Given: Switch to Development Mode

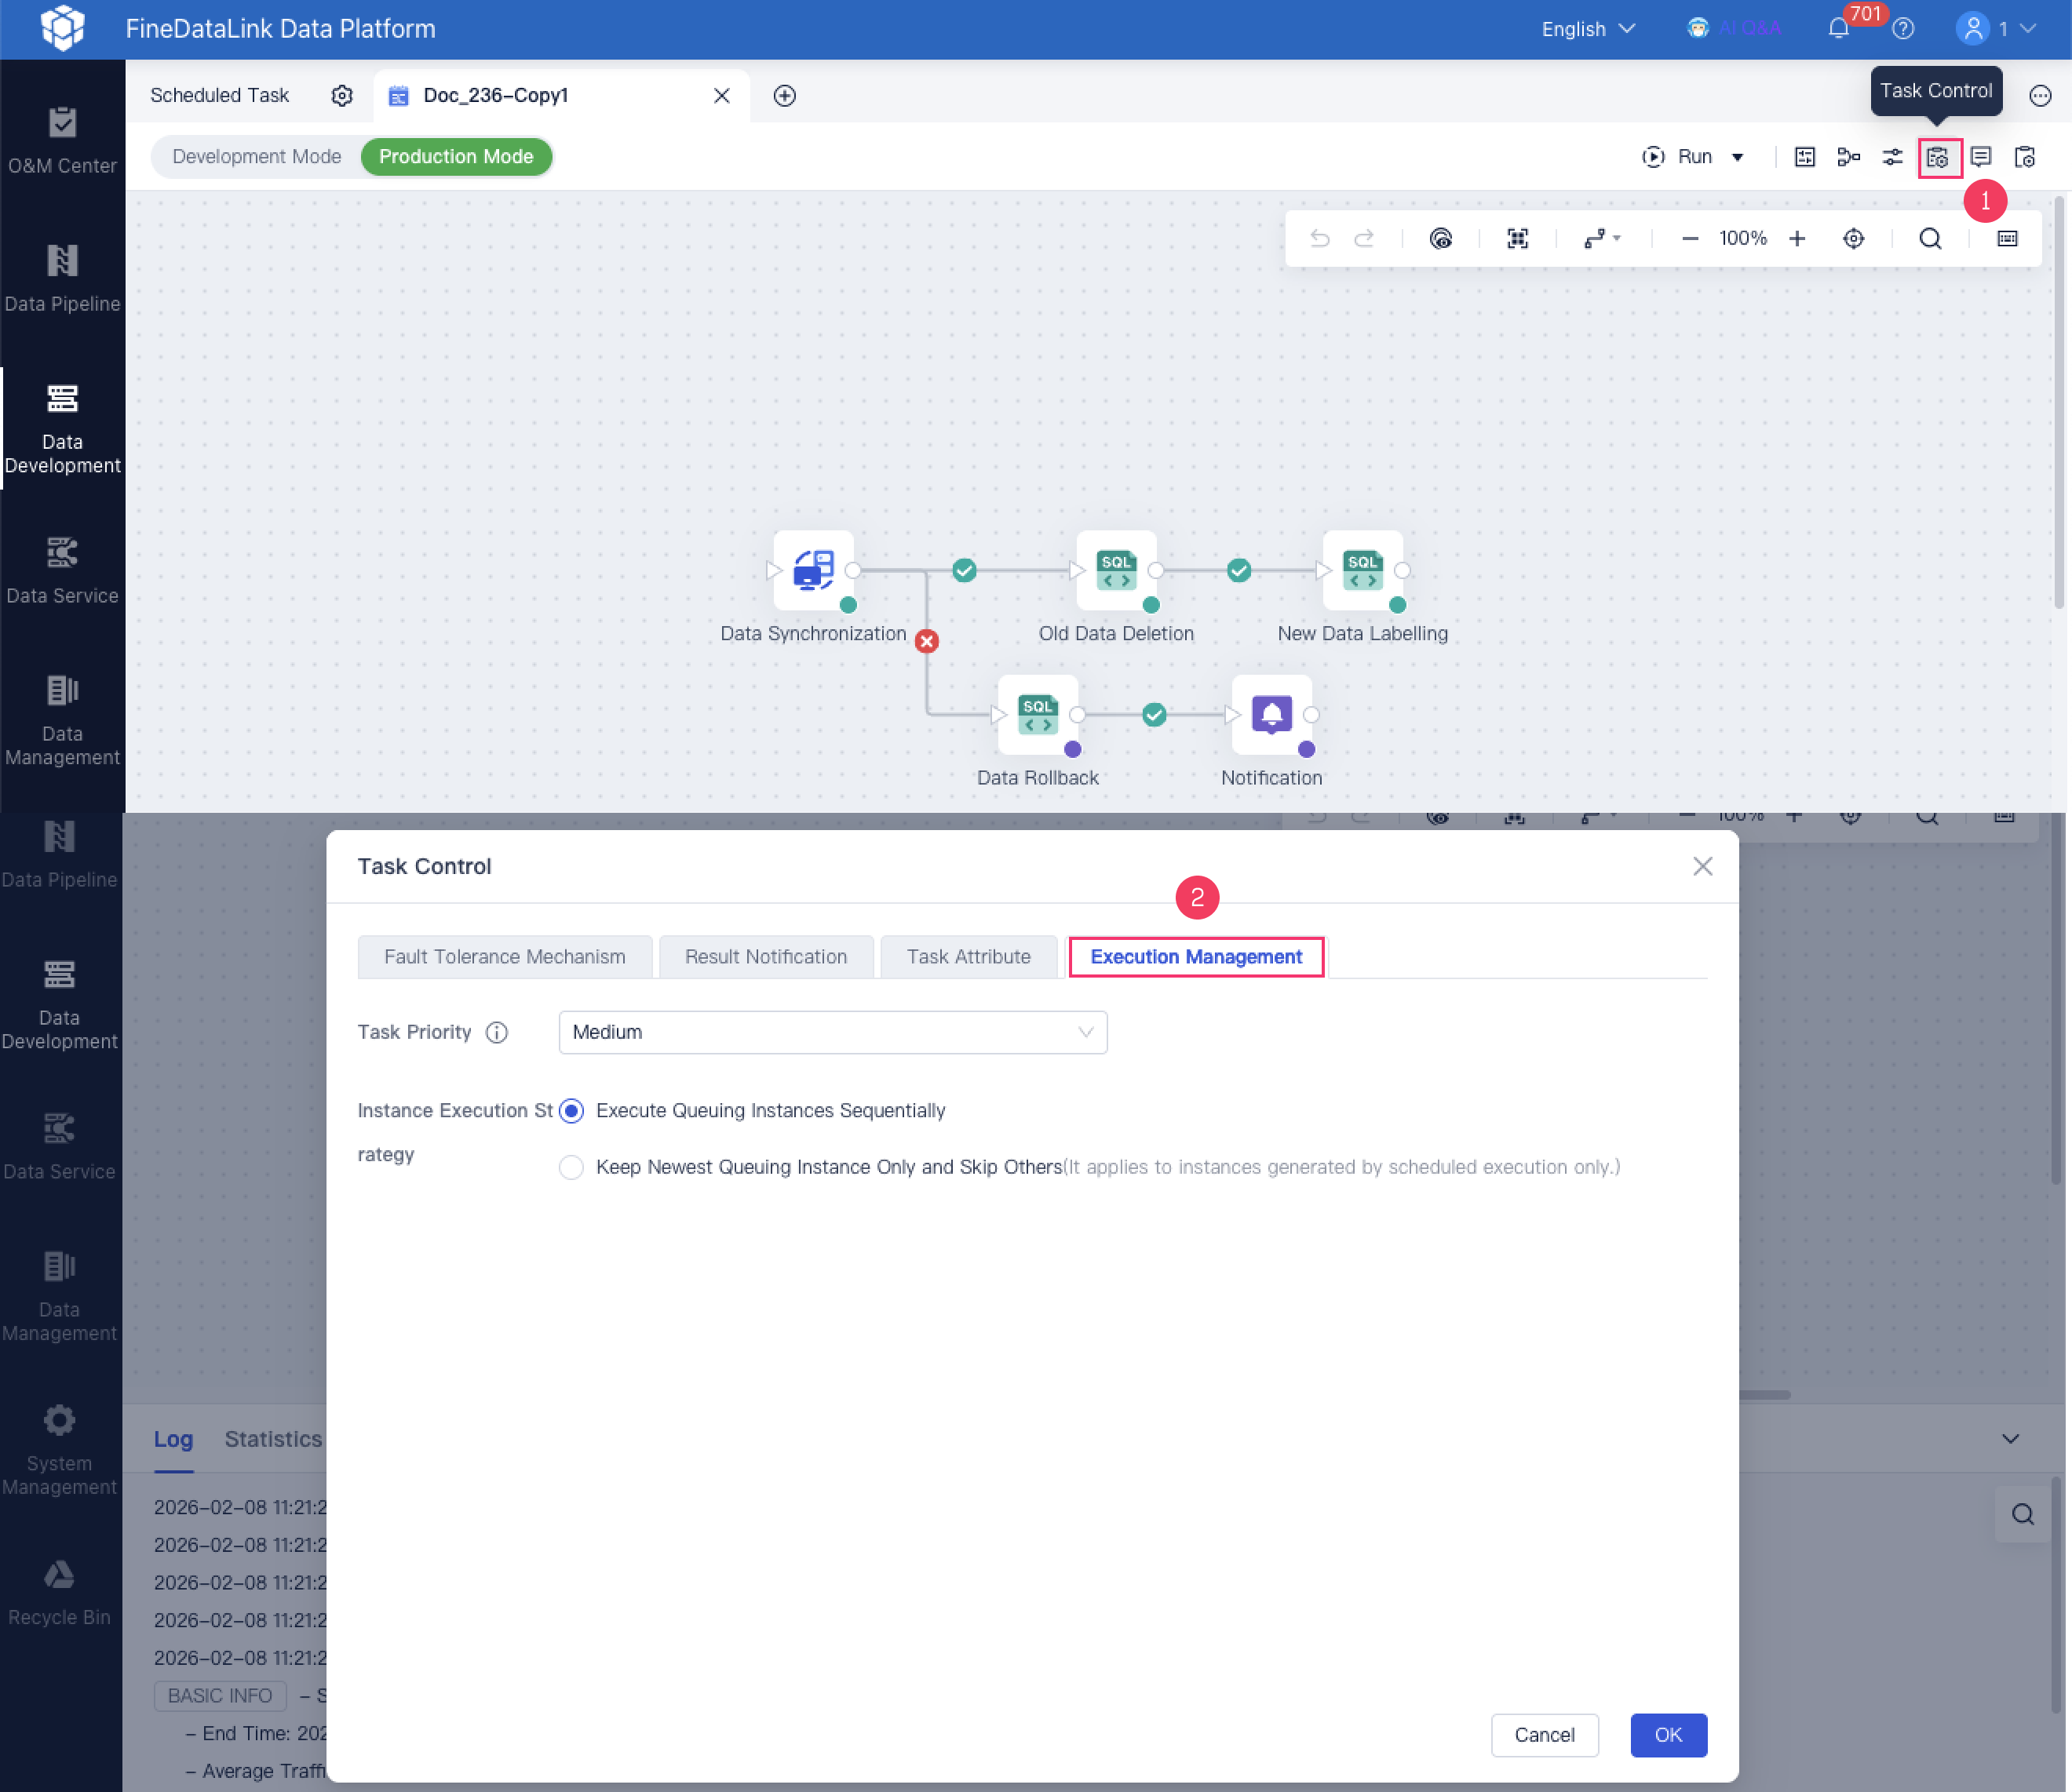Looking at the screenshot, I should [x=256, y=157].
